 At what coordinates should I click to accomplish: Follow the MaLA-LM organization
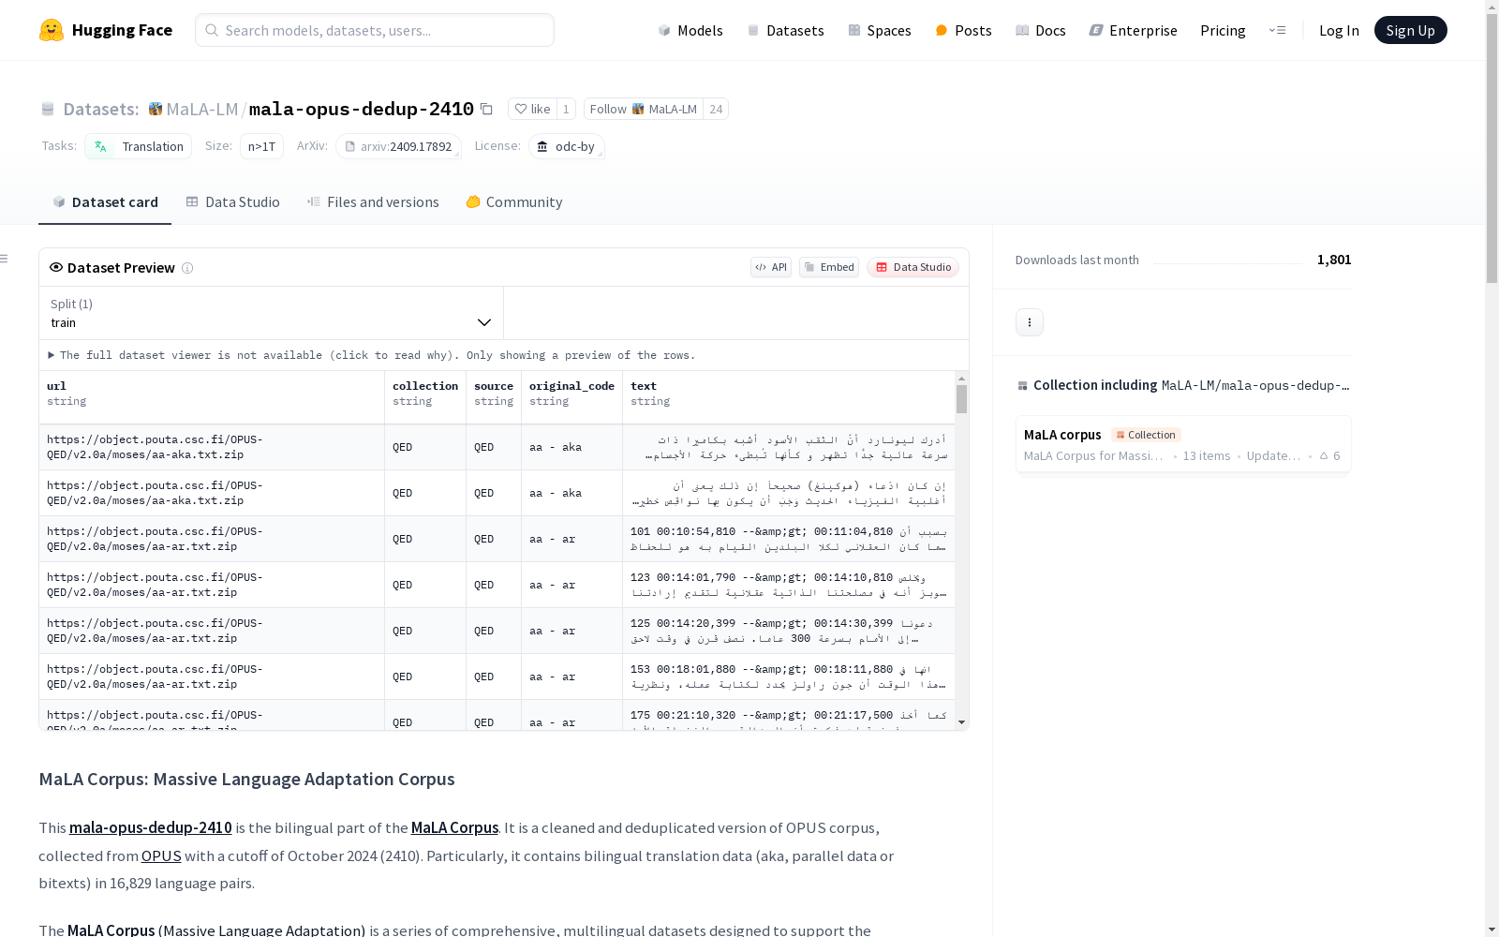[x=644, y=109]
